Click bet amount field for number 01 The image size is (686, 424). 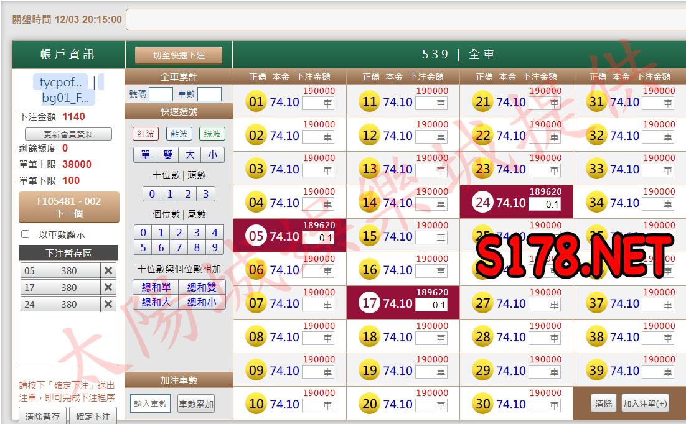click(x=318, y=104)
